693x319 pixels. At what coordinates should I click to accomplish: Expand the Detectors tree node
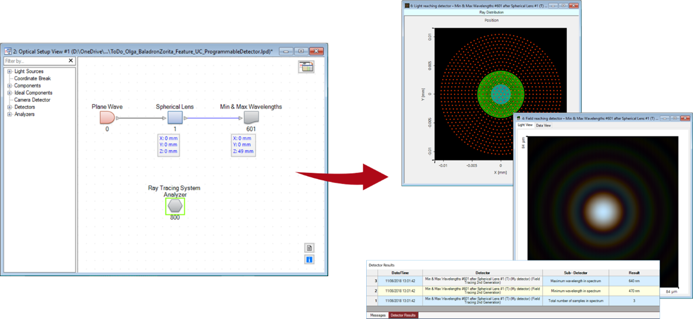[10, 107]
